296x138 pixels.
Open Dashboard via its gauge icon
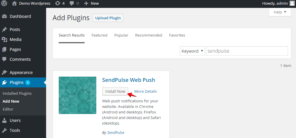[4, 16]
